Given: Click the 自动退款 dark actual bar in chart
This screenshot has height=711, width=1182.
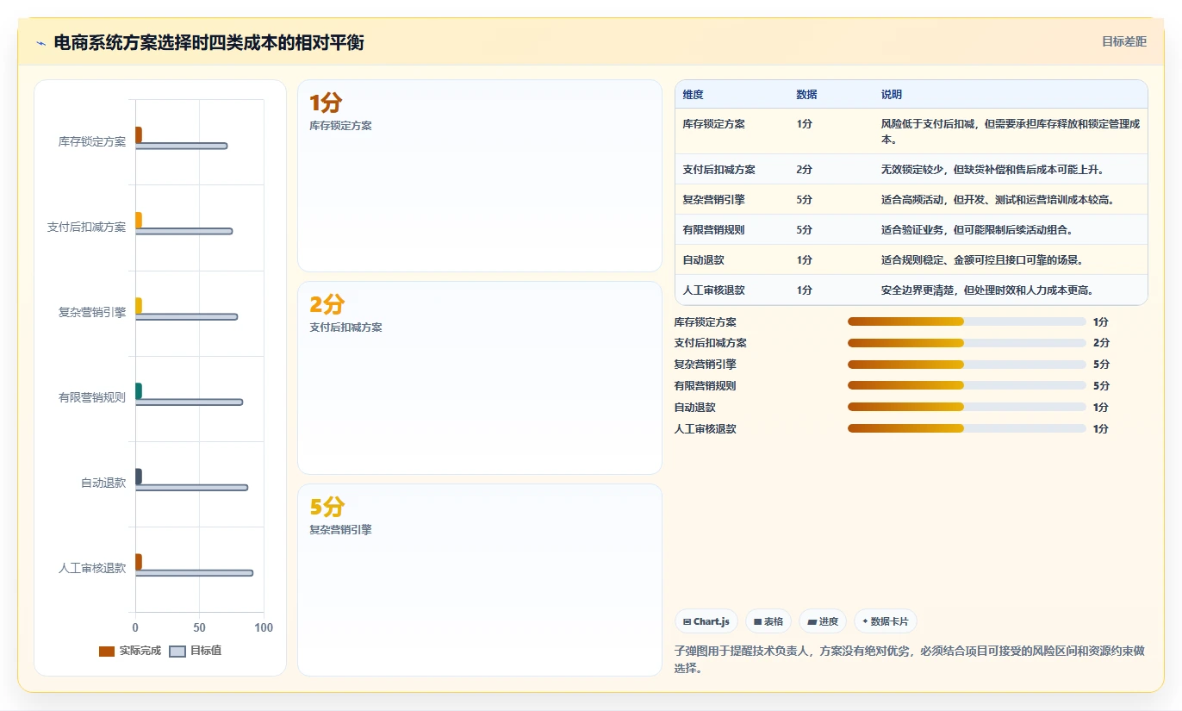Looking at the screenshot, I should click(x=138, y=477).
